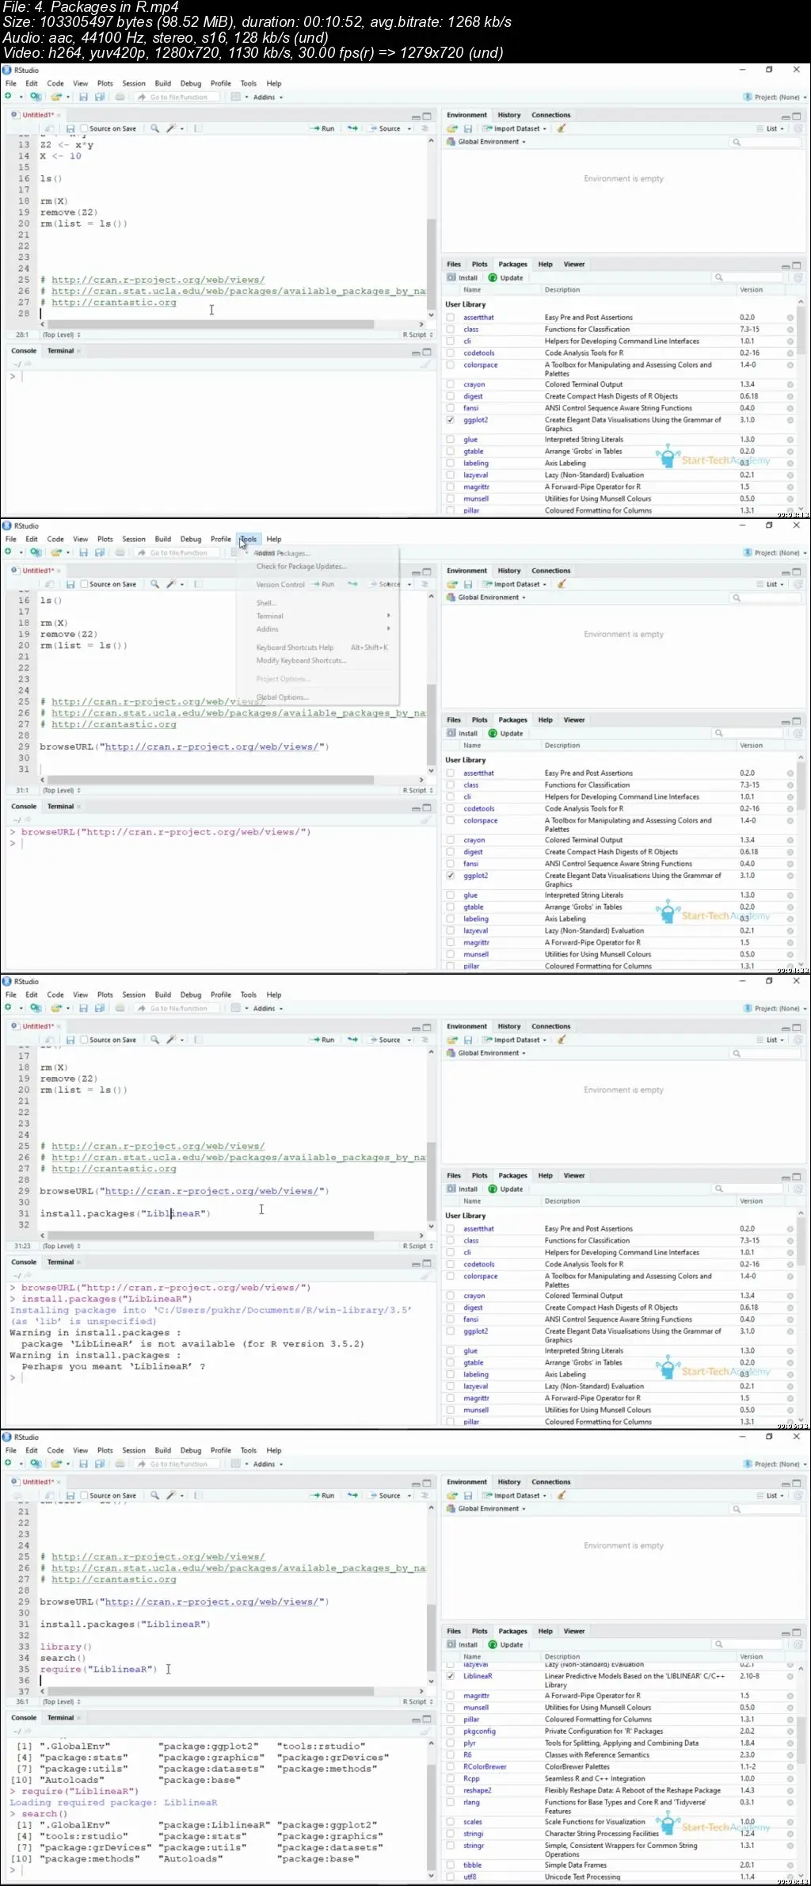
Task: Select Global Options in the Tools menu
Action: 283,697
